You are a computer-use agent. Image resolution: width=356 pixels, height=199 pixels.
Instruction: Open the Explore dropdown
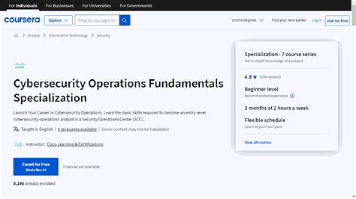(x=58, y=20)
